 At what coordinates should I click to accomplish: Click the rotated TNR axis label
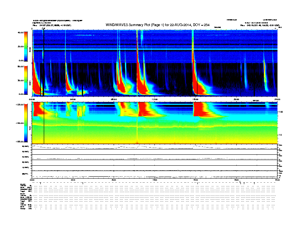click(30, 129)
